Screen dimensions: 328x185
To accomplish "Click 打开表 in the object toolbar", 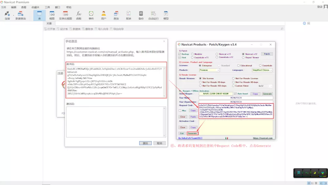I will pos(50,29).
